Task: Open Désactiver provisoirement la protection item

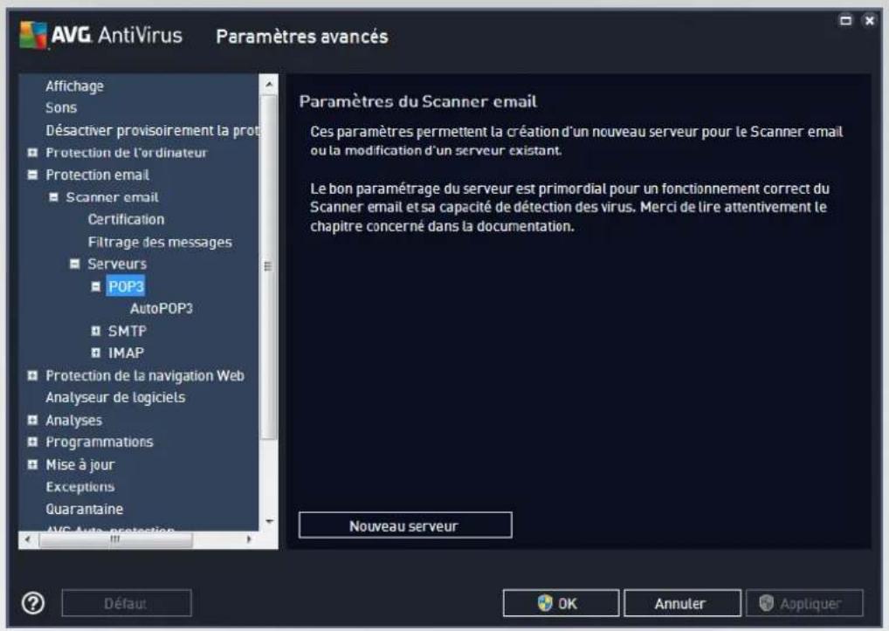Action: [x=153, y=130]
